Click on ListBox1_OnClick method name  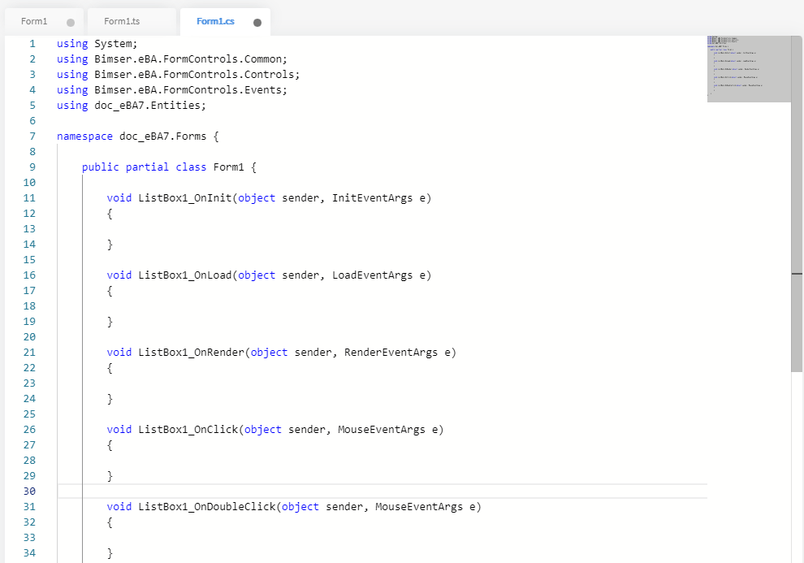pyautogui.click(x=188, y=429)
